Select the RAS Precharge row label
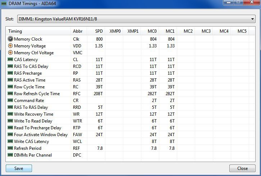Viewport: 261px width, 176px height. (x=28, y=73)
